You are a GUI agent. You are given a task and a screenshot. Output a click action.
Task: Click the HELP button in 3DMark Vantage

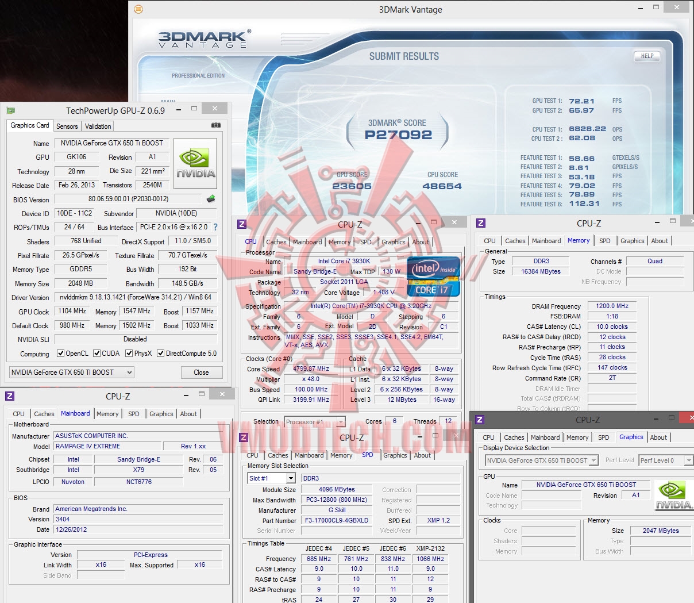tap(647, 56)
